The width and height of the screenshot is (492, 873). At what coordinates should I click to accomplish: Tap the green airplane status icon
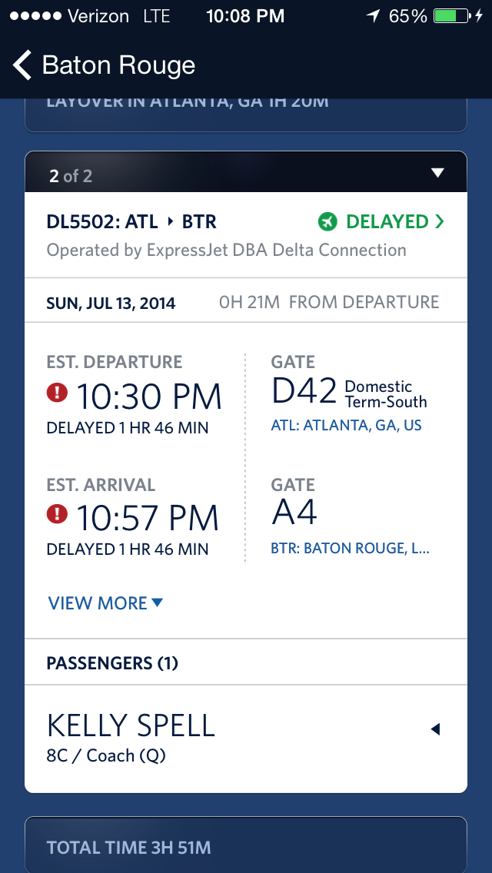coord(327,222)
